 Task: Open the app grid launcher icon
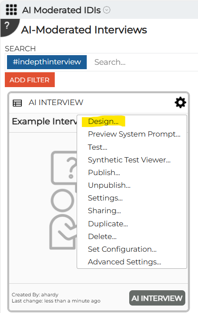click(x=11, y=10)
